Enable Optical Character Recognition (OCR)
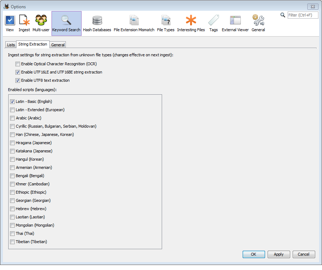322x270 pixels. [18, 64]
